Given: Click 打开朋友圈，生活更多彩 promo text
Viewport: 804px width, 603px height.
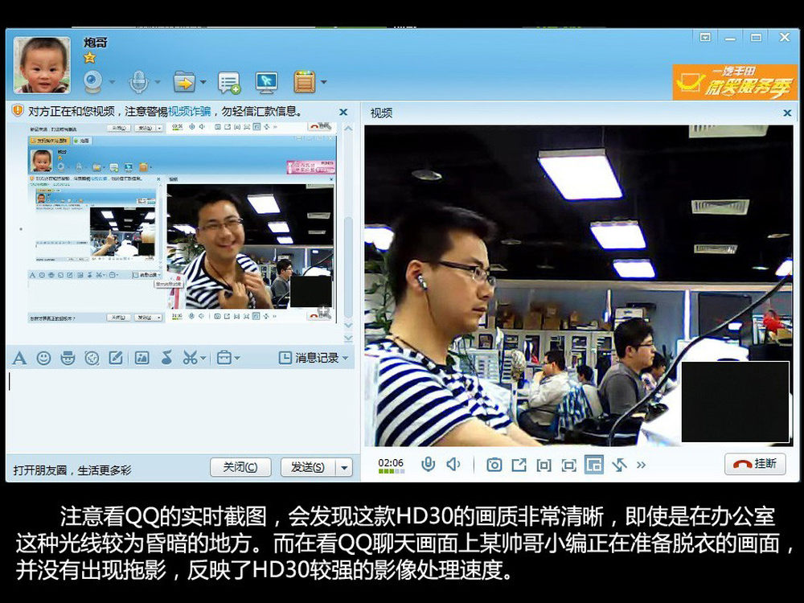Looking at the screenshot, I should [x=72, y=470].
